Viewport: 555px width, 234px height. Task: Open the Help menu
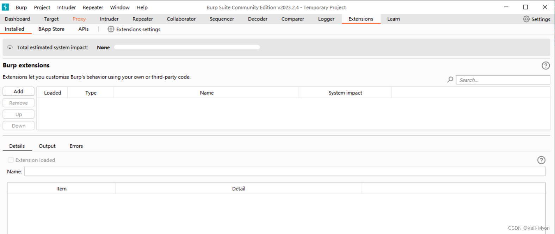(x=142, y=7)
